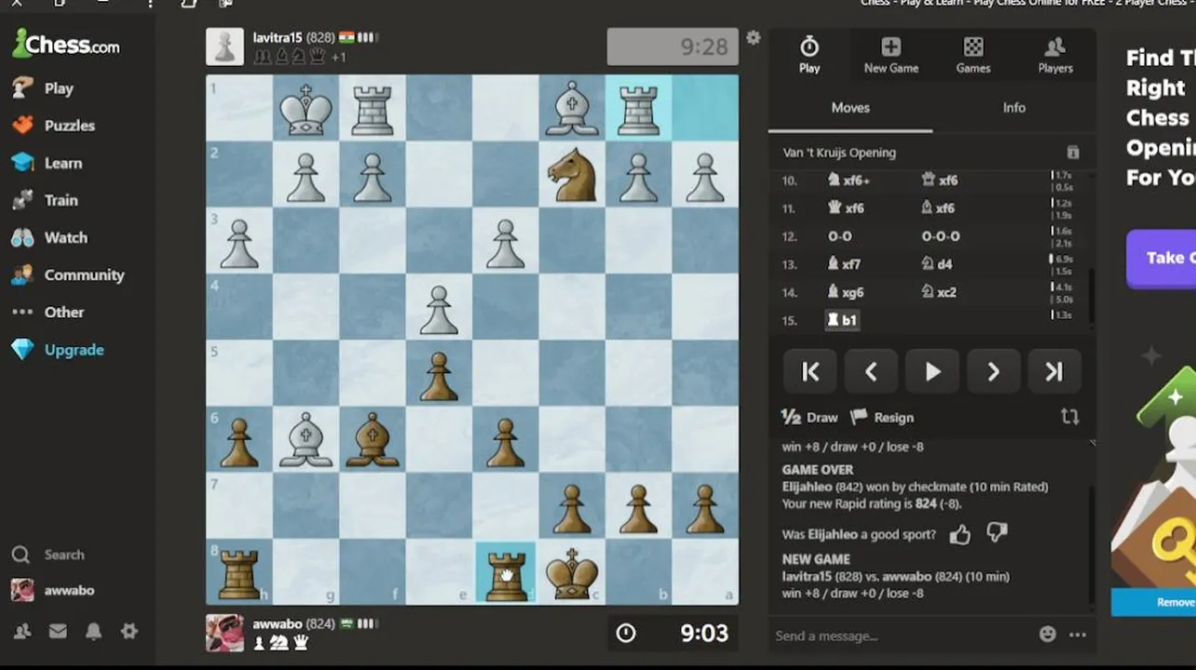Screen dimensions: 1196x670
Task: Go to next move button
Action: (x=993, y=372)
